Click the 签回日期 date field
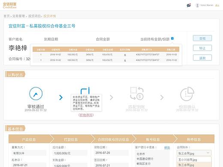 click(111, 165)
